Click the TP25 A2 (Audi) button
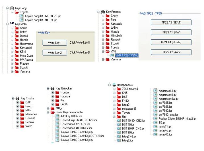 [x=171, y=52]
